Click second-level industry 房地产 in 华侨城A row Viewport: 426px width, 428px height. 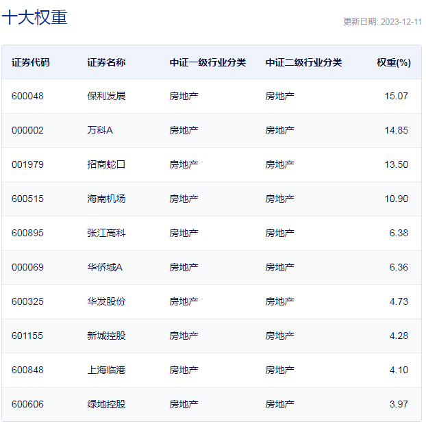(x=279, y=267)
